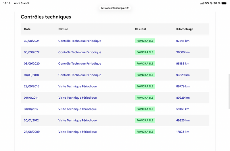
Task: Click FAVORABLE badge for 30/08/2024
Action: (x=145, y=41)
